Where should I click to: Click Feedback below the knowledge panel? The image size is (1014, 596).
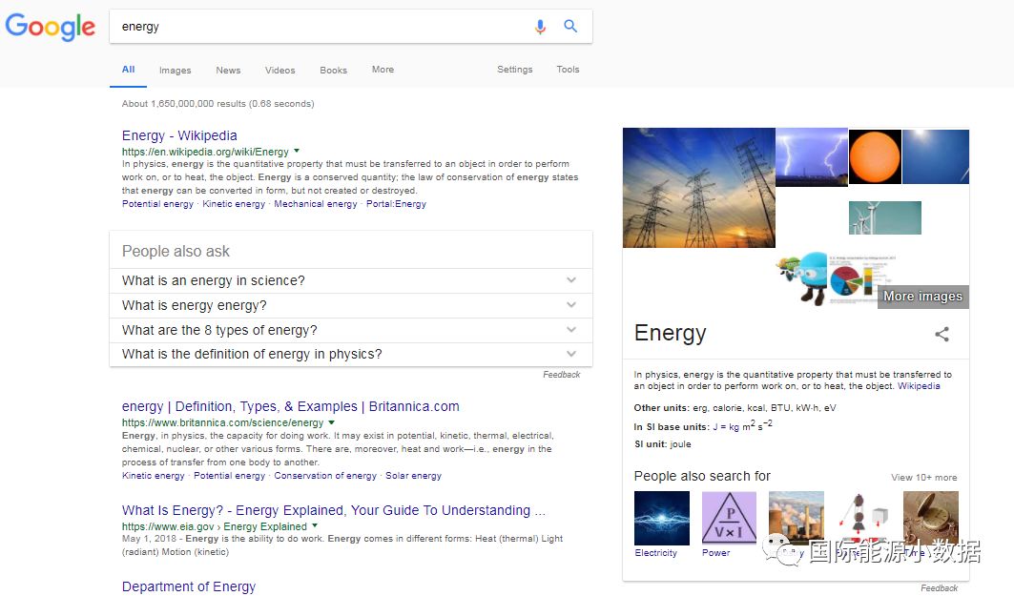[939, 588]
